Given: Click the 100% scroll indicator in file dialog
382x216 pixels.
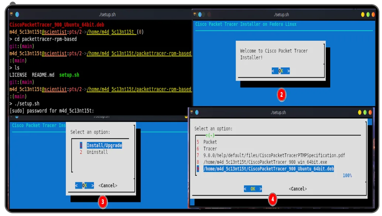Looking at the screenshot, I should tap(347, 176).
